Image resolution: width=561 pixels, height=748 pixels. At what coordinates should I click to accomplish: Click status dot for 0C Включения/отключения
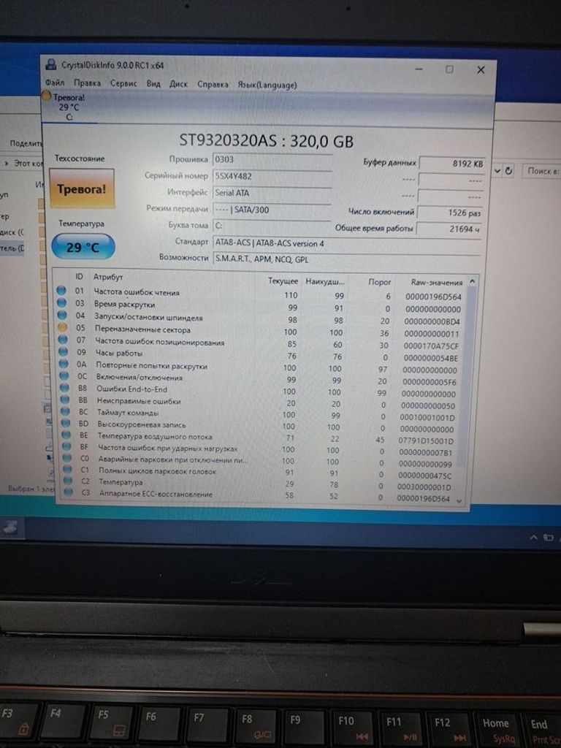click(64, 376)
